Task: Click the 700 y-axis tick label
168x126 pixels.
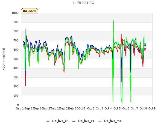Action: pyautogui.click(x=16, y=41)
